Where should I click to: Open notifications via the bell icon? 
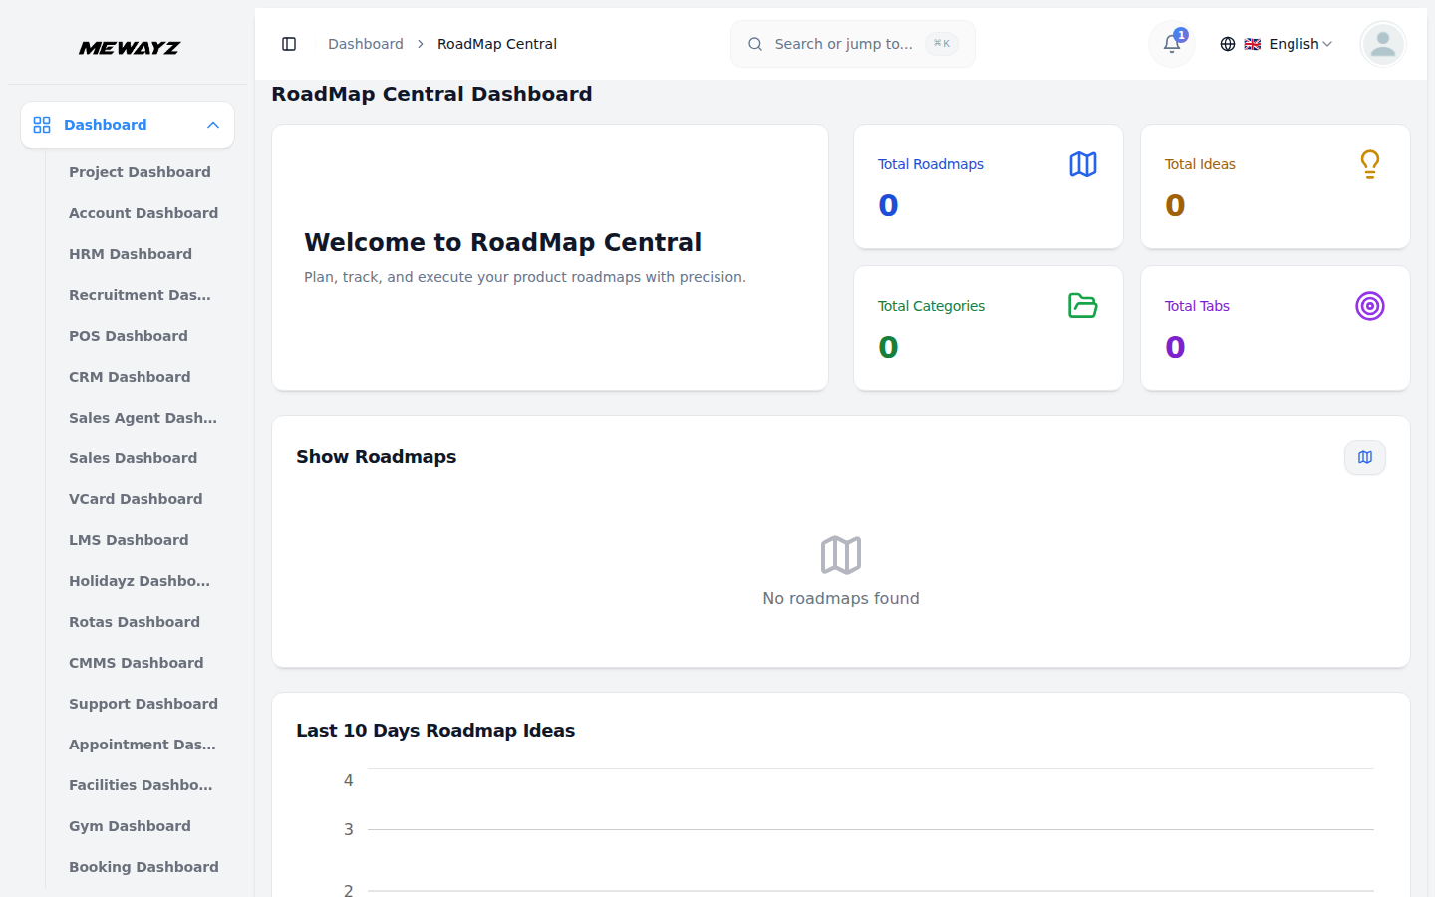click(x=1170, y=45)
